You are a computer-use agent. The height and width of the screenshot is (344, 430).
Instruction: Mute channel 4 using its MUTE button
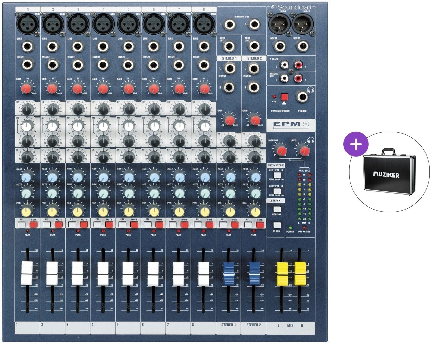[x=109, y=225]
